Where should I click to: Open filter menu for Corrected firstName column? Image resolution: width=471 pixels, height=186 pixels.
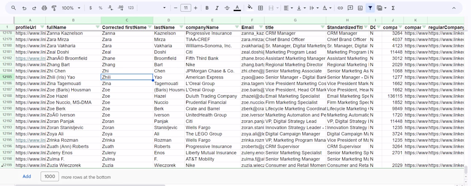tap(149, 27)
